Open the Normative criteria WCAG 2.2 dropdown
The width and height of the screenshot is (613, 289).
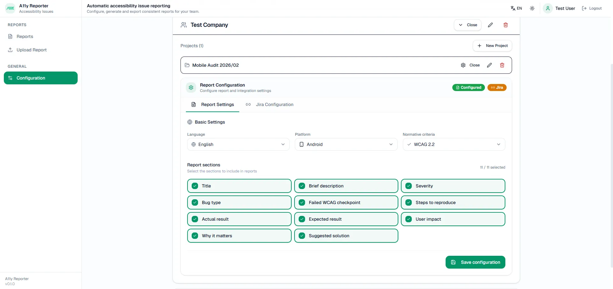[x=454, y=144]
